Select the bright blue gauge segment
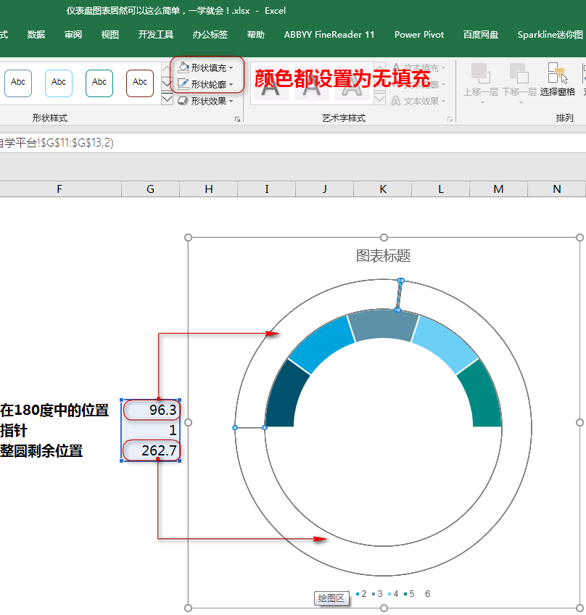586x615 pixels. pyautogui.click(x=323, y=344)
